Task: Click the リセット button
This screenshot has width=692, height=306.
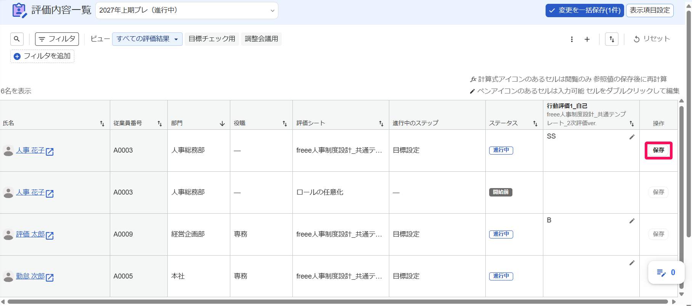Action: (652, 39)
